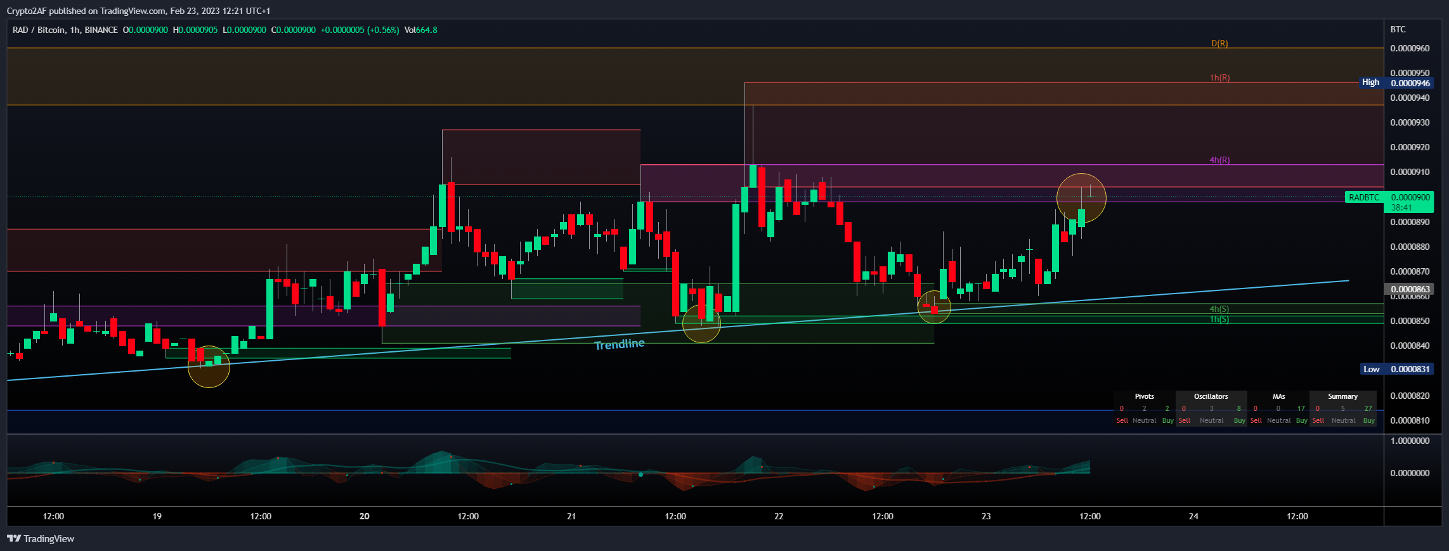
Task: Click the 0.0000930 price axis value
Action: pos(1408,122)
